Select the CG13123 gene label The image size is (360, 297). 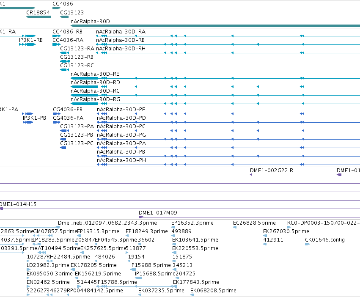point(72,12)
